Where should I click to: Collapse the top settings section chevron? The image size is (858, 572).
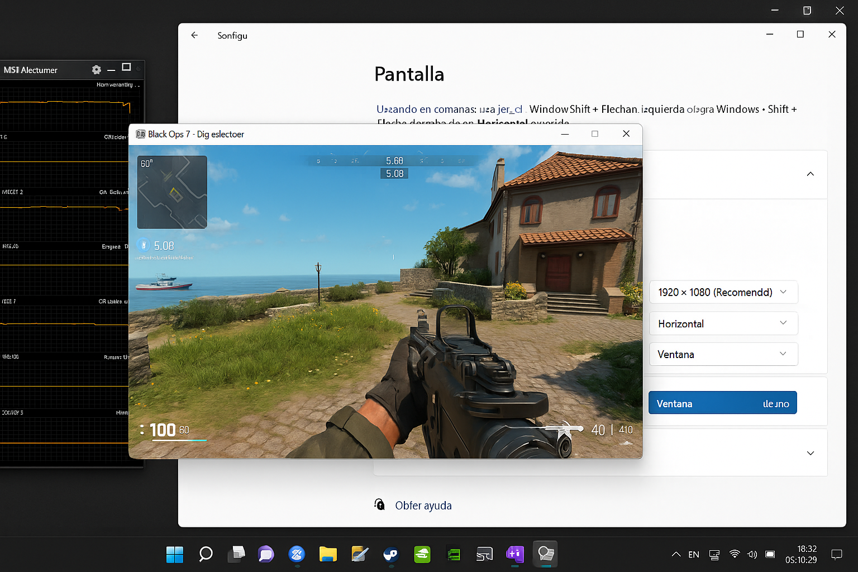[810, 174]
